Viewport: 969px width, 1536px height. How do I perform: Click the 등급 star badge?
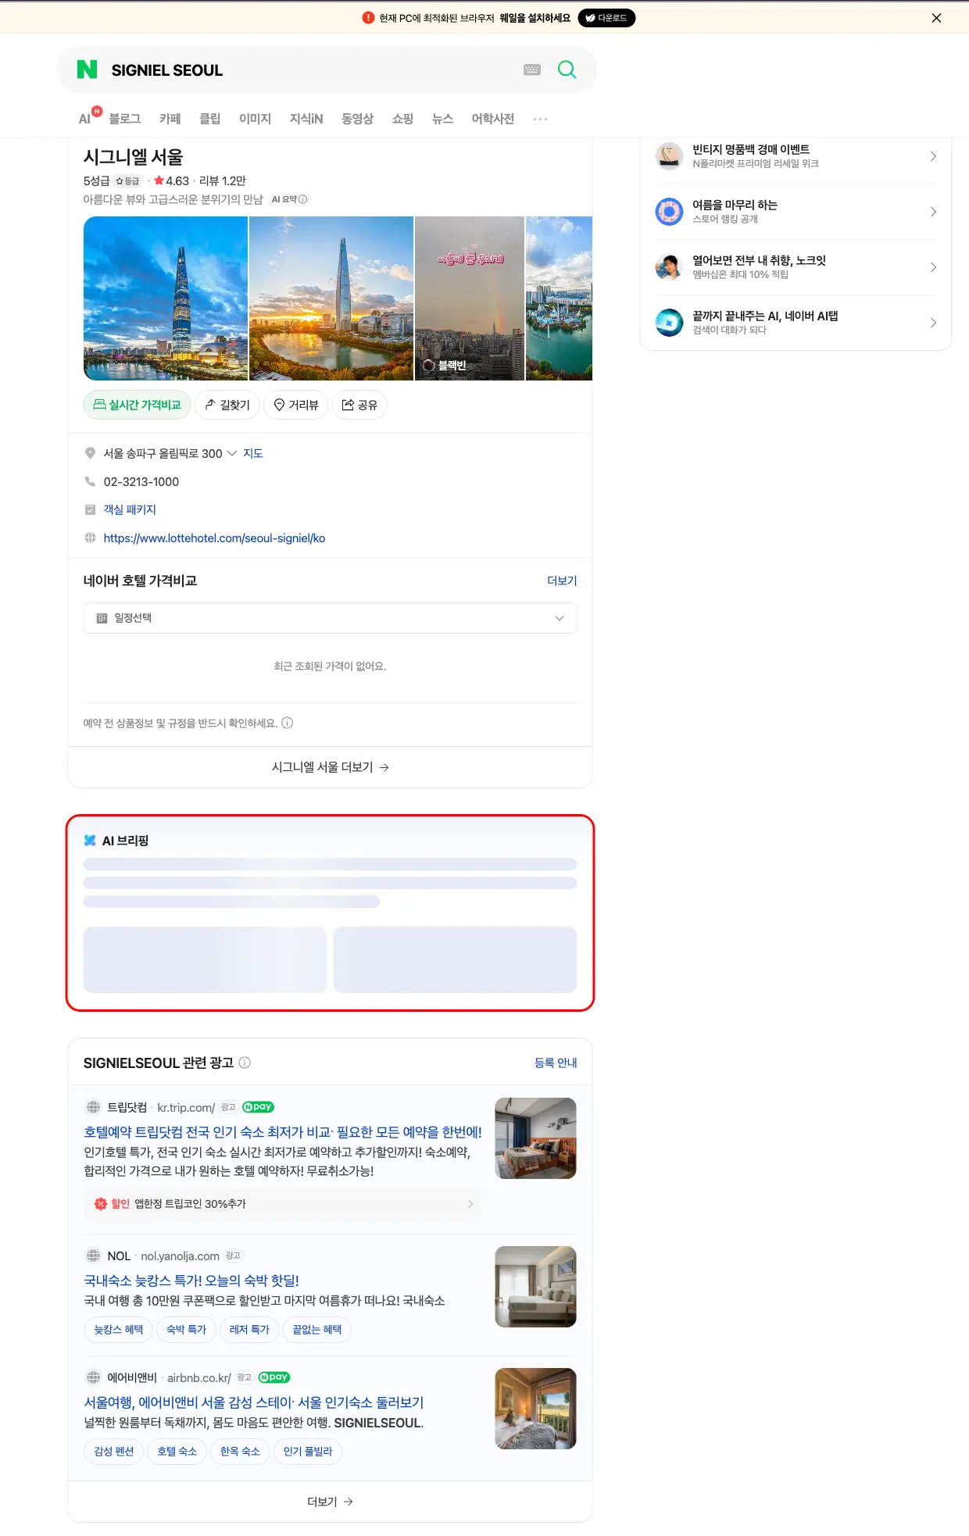[127, 180]
